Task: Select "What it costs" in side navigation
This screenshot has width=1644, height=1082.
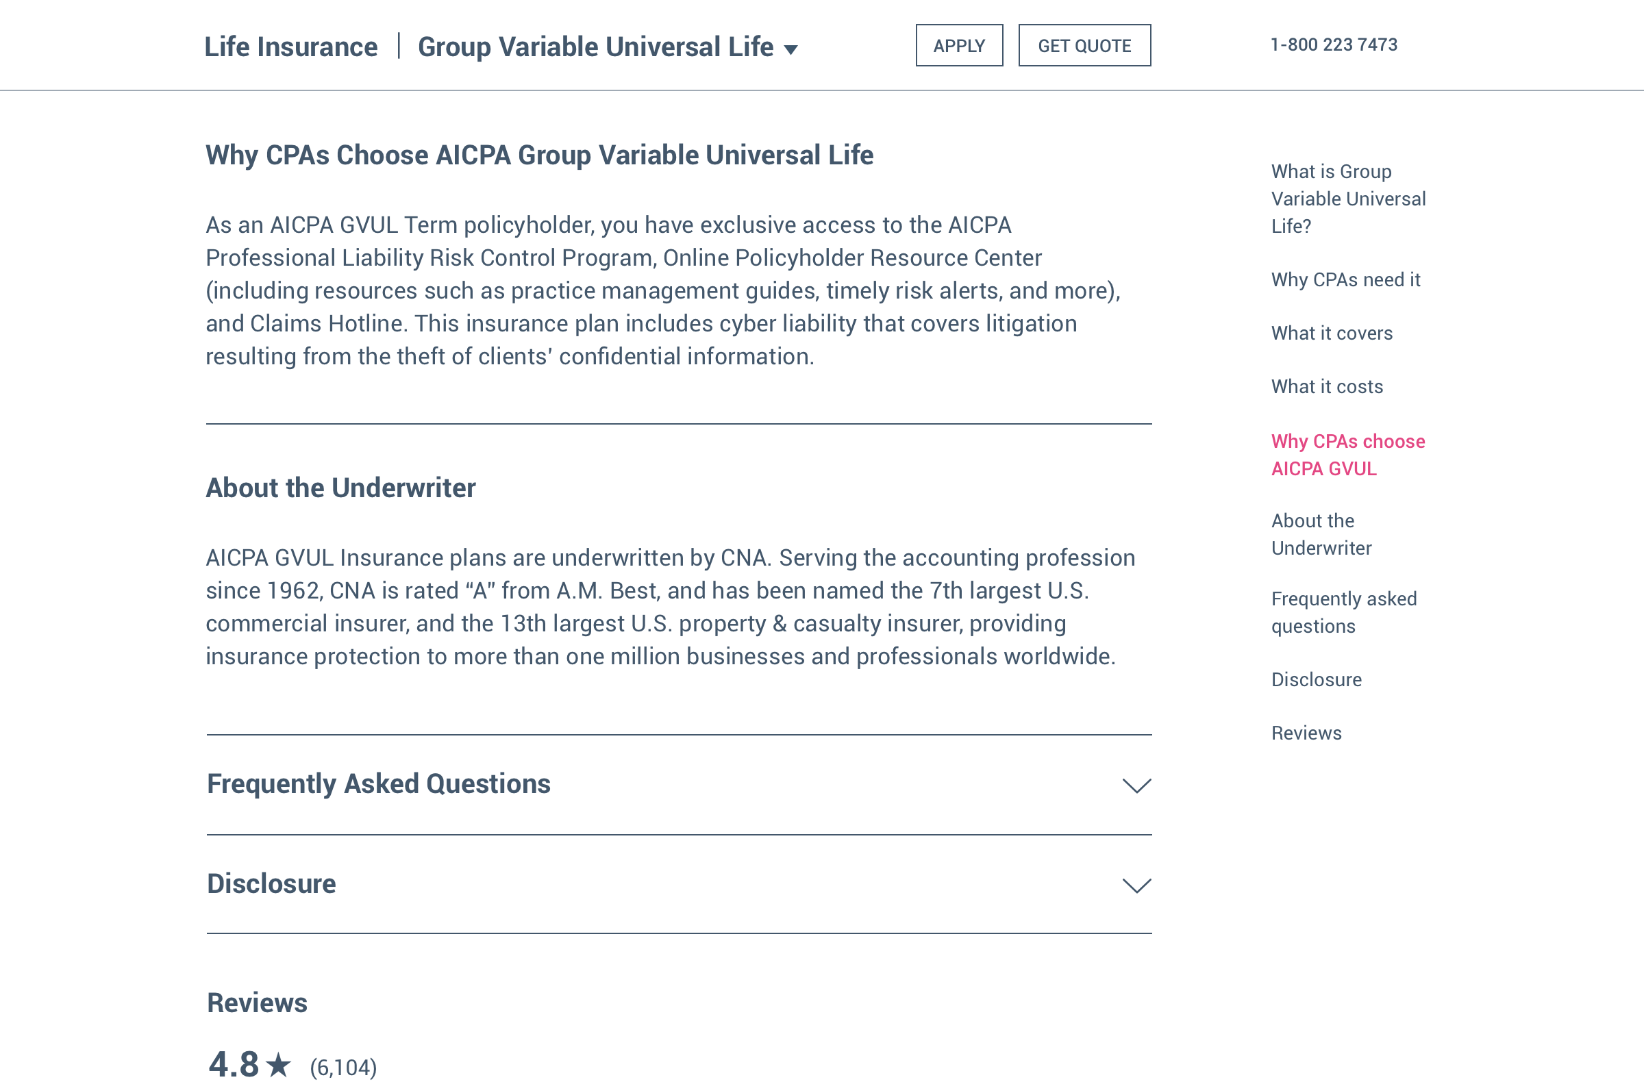Action: (x=1326, y=387)
